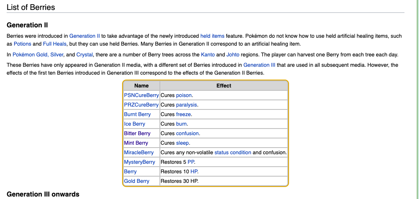Open the PP link in MysteryBerry row

pos(191,162)
